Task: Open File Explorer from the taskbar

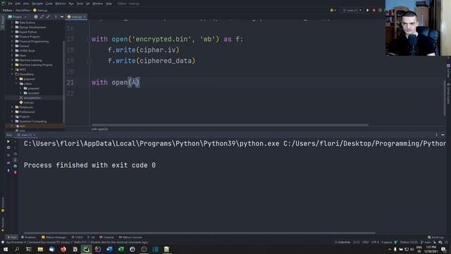Action: [40, 249]
